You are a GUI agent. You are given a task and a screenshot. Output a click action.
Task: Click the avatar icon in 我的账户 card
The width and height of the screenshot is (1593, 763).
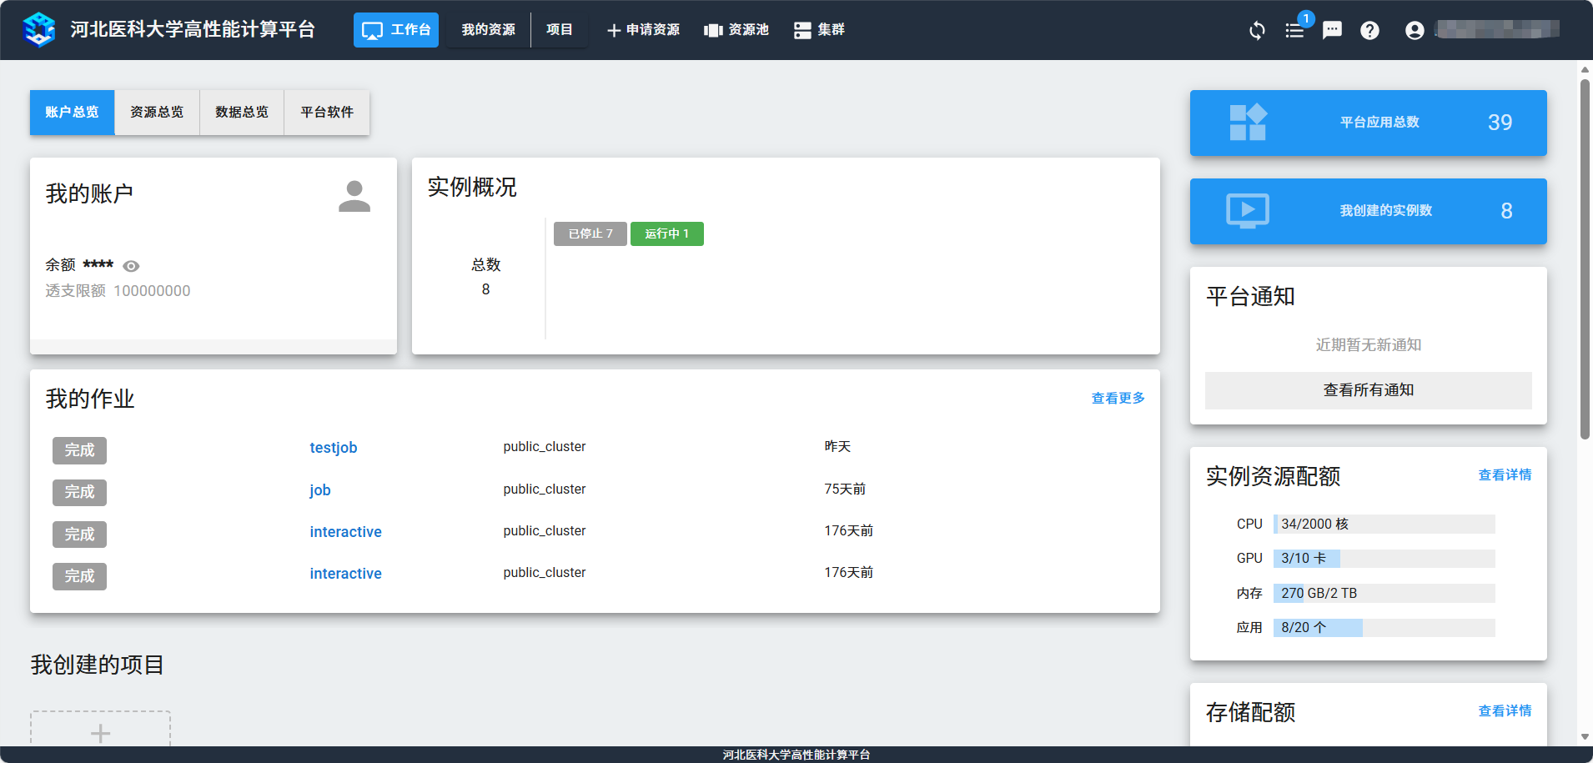pyautogui.click(x=354, y=197)
